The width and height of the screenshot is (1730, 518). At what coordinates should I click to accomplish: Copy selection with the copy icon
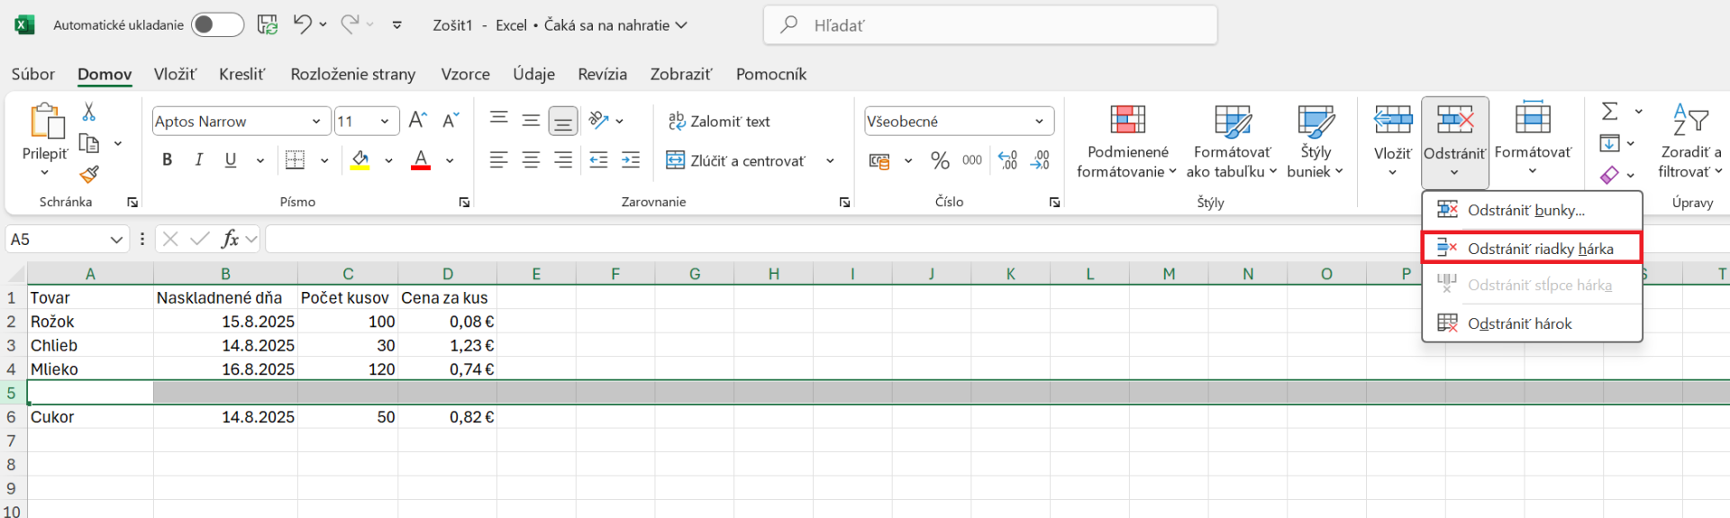point(89,143)
